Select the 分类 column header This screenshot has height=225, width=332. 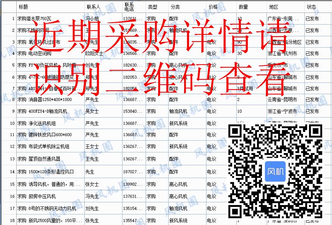coord(175,7)
